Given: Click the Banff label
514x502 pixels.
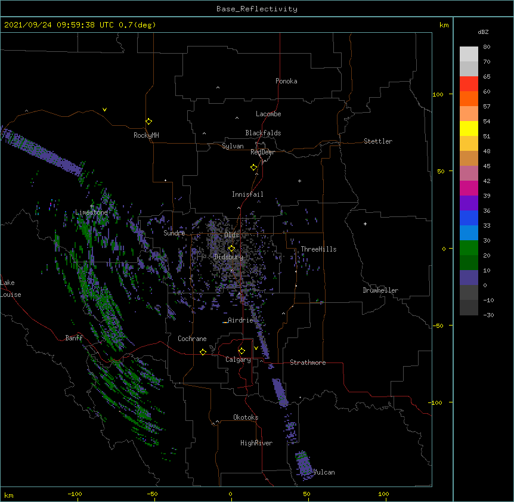Looking at the screenshot, I should click(x=74, y=338).
